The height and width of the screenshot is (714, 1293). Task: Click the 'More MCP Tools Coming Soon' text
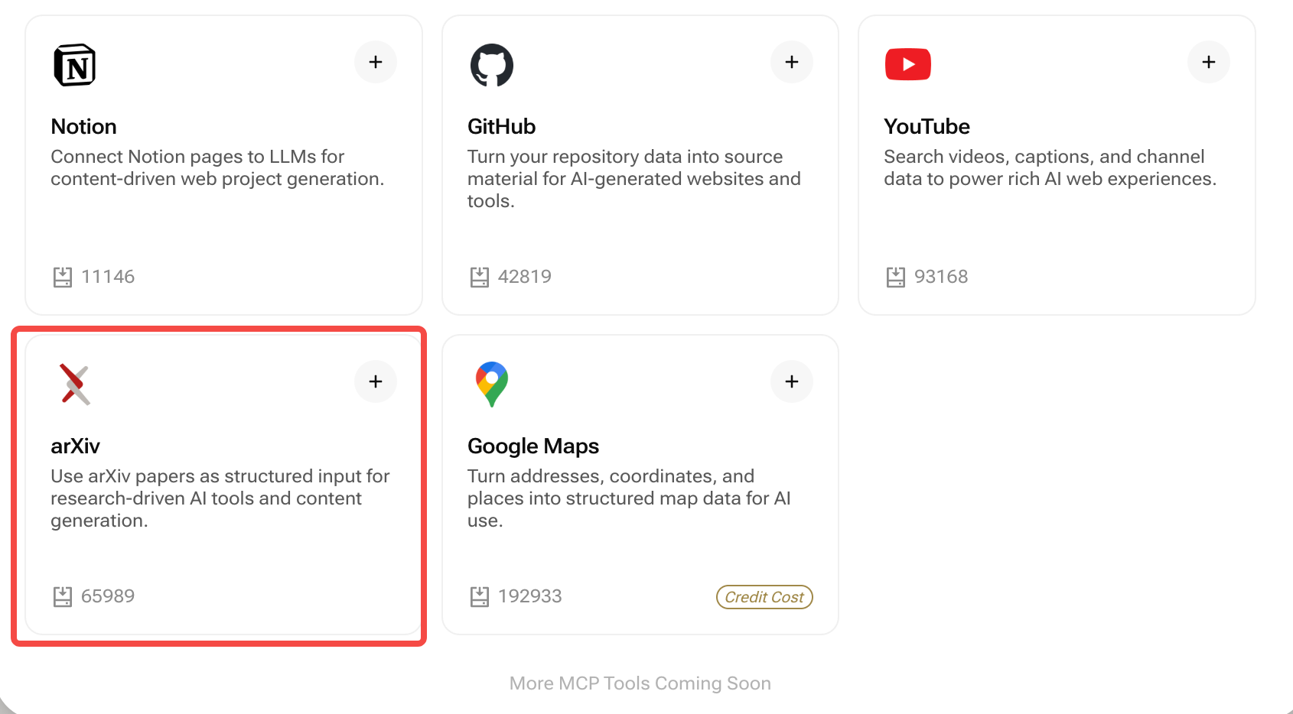(x=640, y=683)
